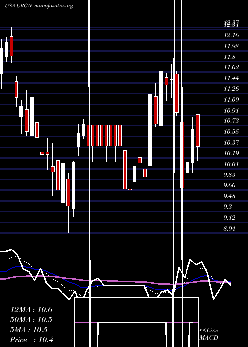Image resolution: width=248 pixels, height=347 pixels.
Task: Select the 9.12 price axis label
Action: tap(229, 218)
